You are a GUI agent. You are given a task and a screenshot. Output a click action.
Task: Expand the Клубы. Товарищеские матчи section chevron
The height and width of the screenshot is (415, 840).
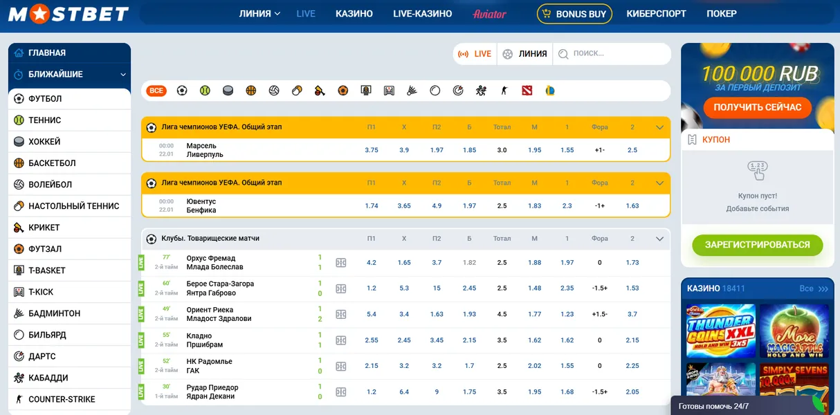pos(659,238)
